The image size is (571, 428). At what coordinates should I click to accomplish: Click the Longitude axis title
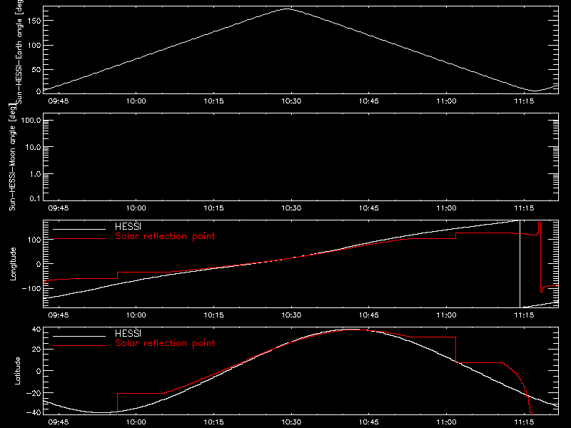pos(13,264)
